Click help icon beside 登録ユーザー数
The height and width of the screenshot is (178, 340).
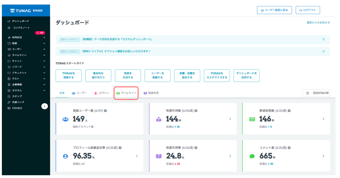coord(105,111)
